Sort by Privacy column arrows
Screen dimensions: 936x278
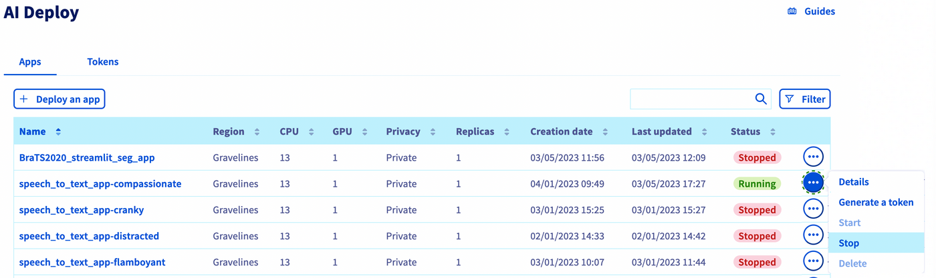tap(433, 132)
